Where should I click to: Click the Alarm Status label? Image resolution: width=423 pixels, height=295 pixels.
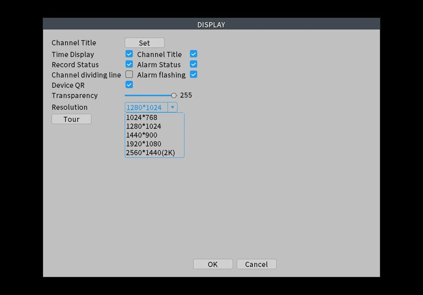(x=159, y=65)
